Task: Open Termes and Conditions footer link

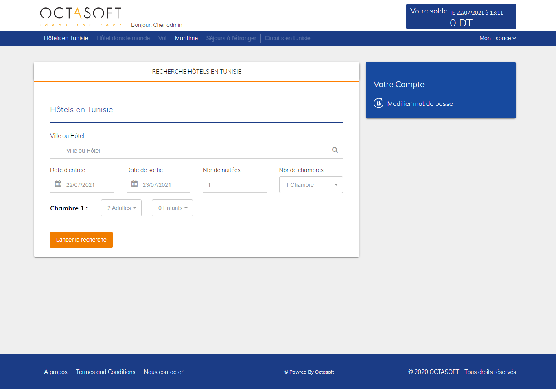Action: pos(105,372)
